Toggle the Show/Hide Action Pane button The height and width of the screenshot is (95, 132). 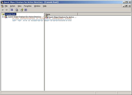click(x=26, y=10)
